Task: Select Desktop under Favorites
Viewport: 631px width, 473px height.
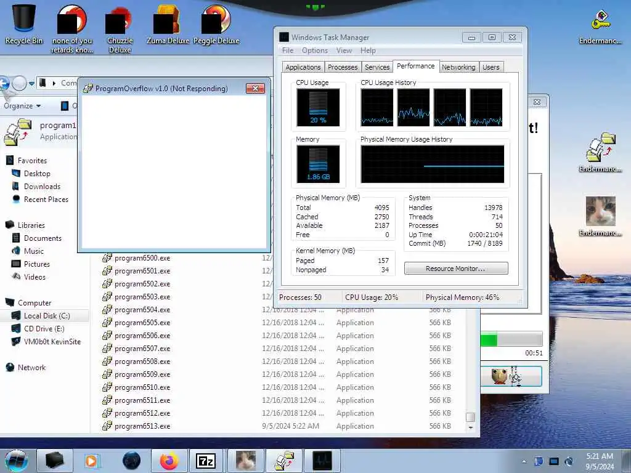Action: (37, 173)
